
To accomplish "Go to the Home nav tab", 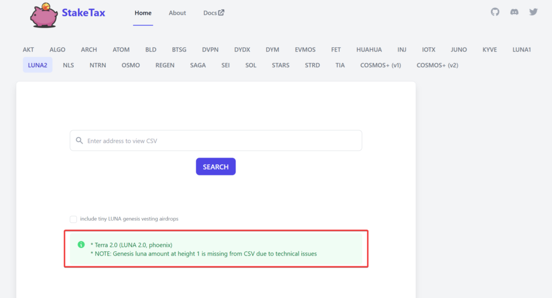I will click(143, 13).
